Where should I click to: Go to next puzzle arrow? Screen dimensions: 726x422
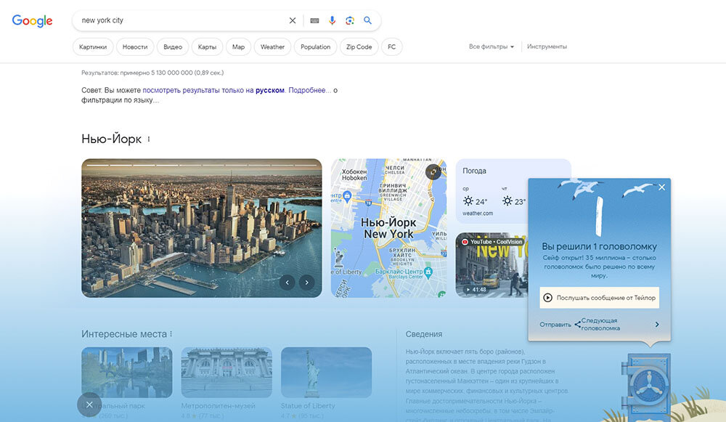pos(657,324)
